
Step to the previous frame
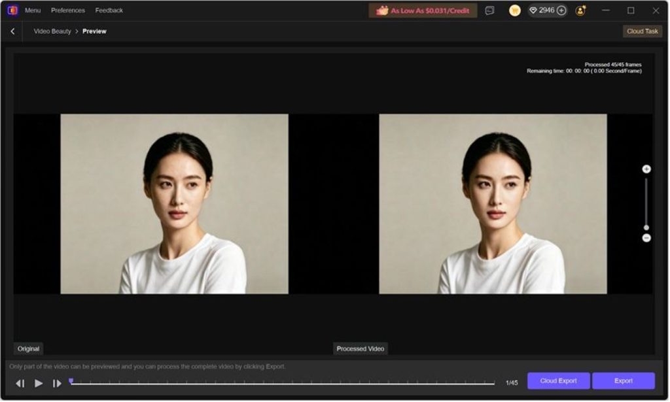point(20,384)
